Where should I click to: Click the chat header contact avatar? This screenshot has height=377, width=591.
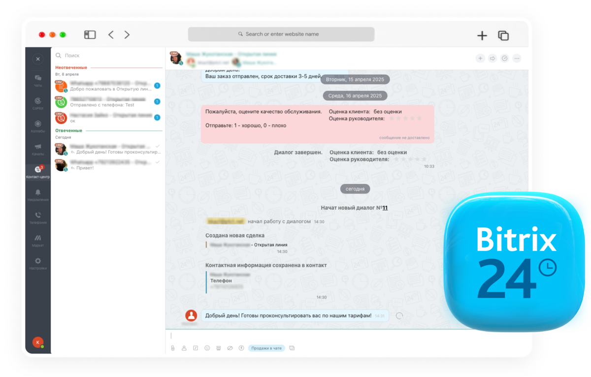(176, 58)
